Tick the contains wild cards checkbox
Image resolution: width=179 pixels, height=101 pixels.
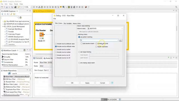96,43
